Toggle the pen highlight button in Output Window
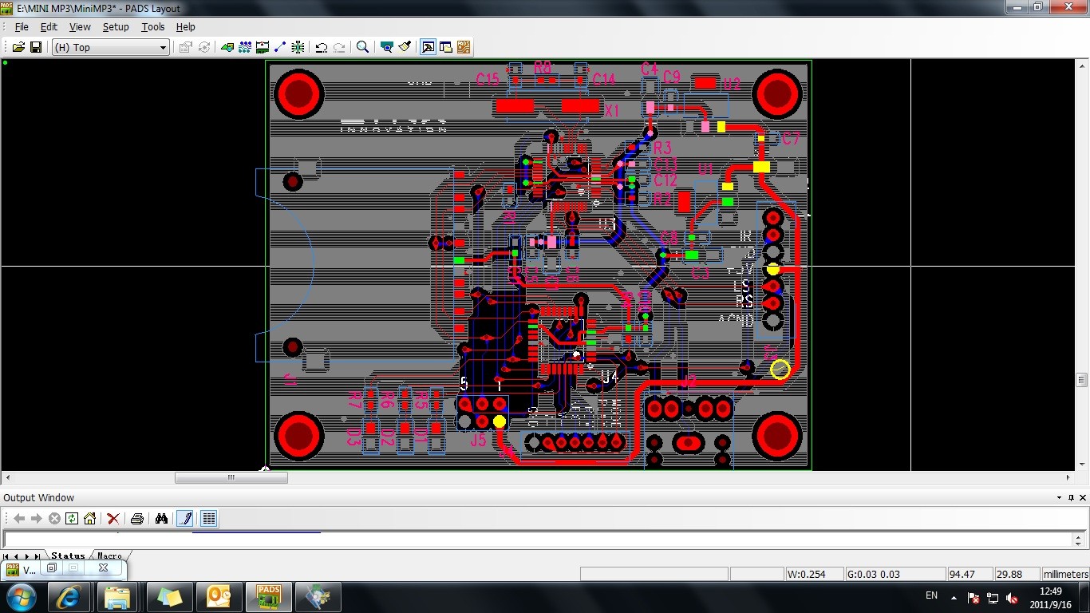 pos(184,519)
